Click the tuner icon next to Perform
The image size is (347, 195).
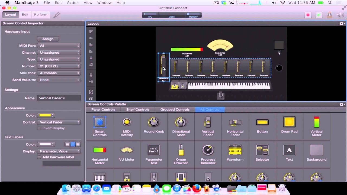click(57, 15)
